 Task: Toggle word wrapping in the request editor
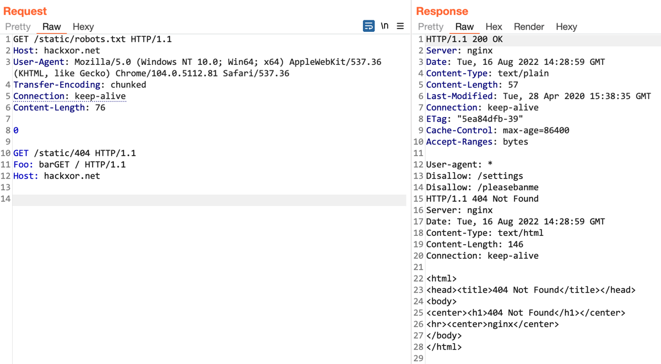369,26
